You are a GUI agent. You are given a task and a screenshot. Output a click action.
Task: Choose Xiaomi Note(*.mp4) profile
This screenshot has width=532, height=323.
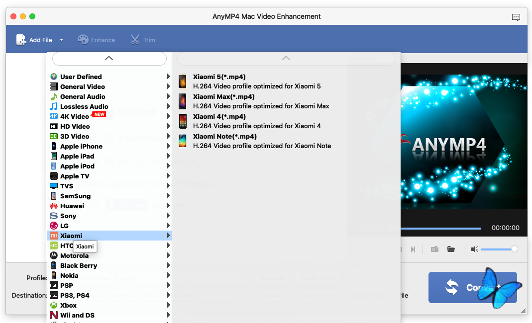pos(287,141)
